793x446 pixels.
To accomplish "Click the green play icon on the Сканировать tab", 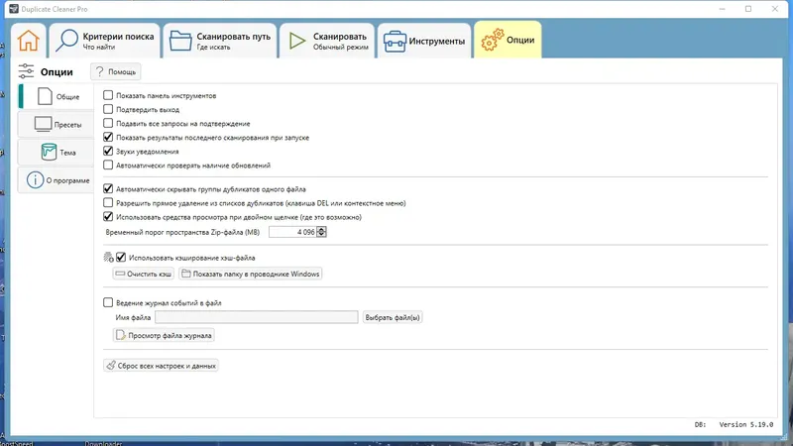I will click(x=297, y=41).
